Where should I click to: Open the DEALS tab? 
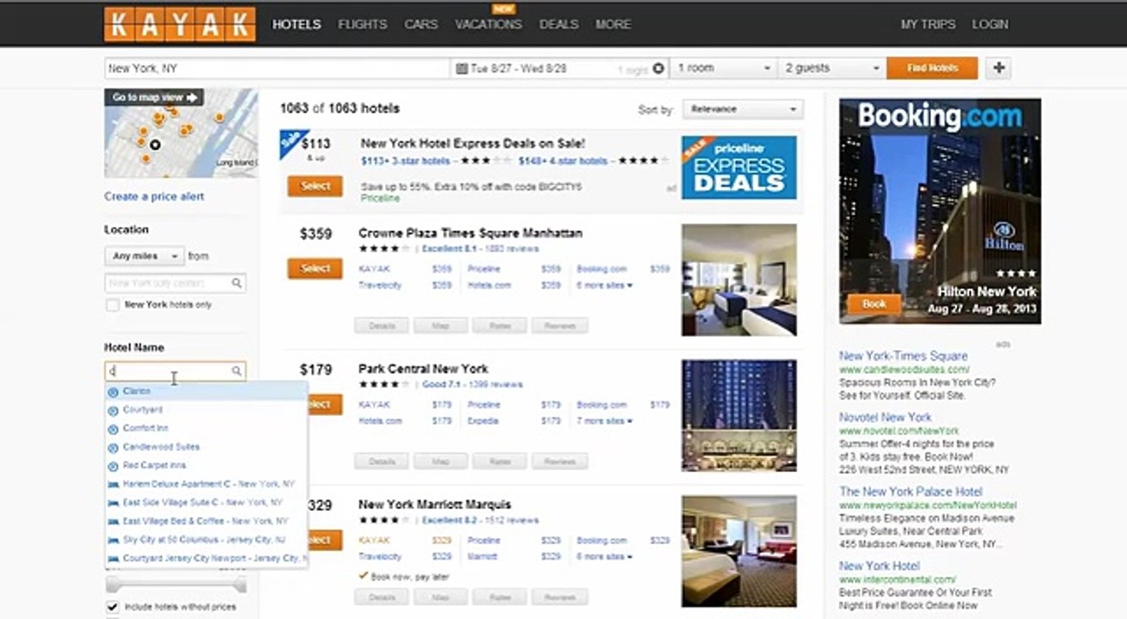pos(559,24)
